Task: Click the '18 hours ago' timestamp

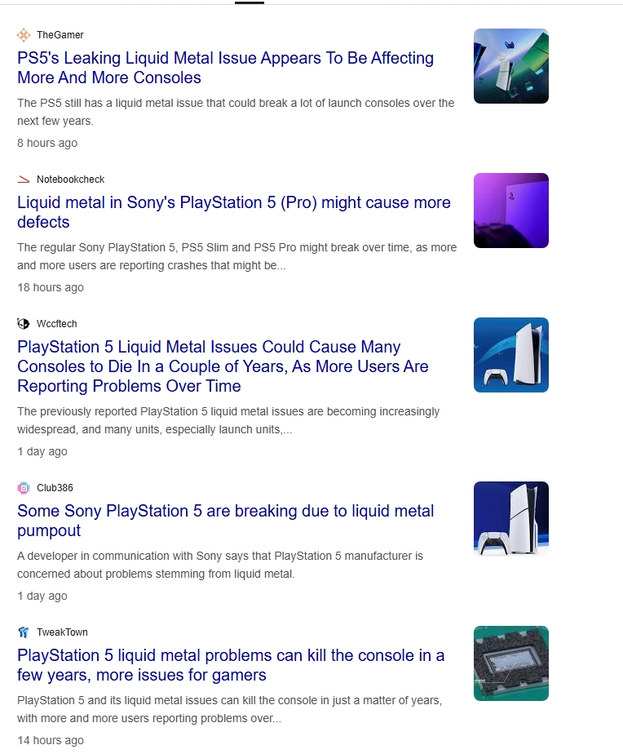Action: 51,287
